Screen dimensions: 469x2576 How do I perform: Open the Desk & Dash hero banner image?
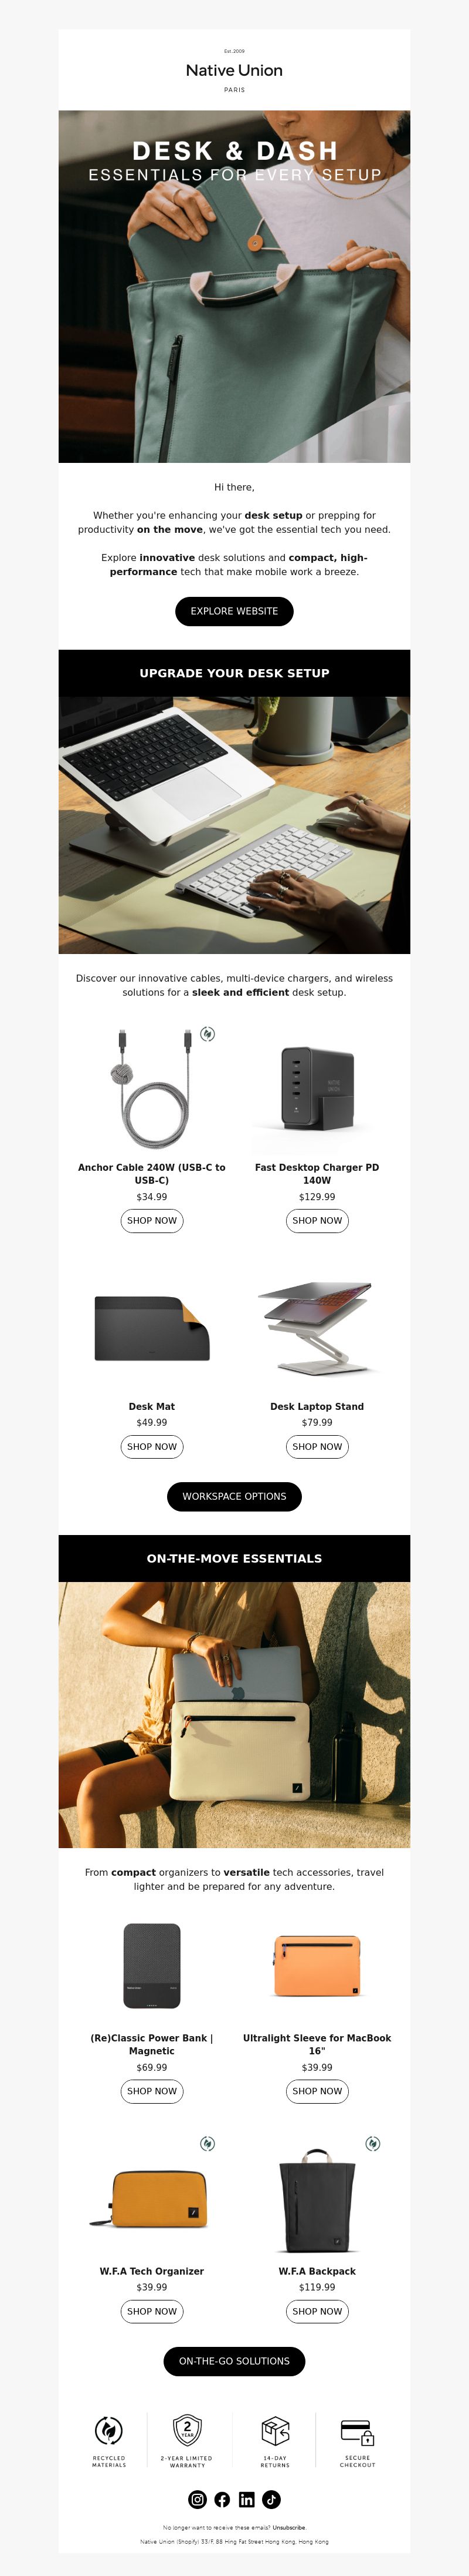pos(235,286)
